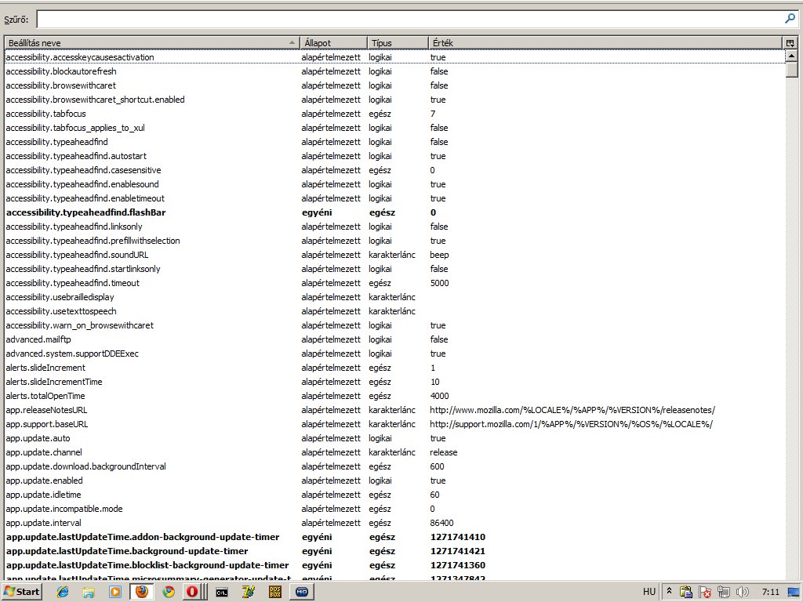This screenshot has width=803, height=602.
Task: Select accessibility.typeaheadfind.casesensitive row
Action: pyautogui.click(x=394, y=170)
